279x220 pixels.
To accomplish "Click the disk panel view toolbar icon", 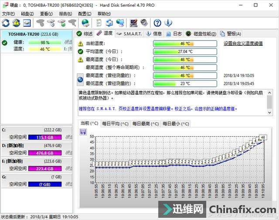I will (27, 23).
